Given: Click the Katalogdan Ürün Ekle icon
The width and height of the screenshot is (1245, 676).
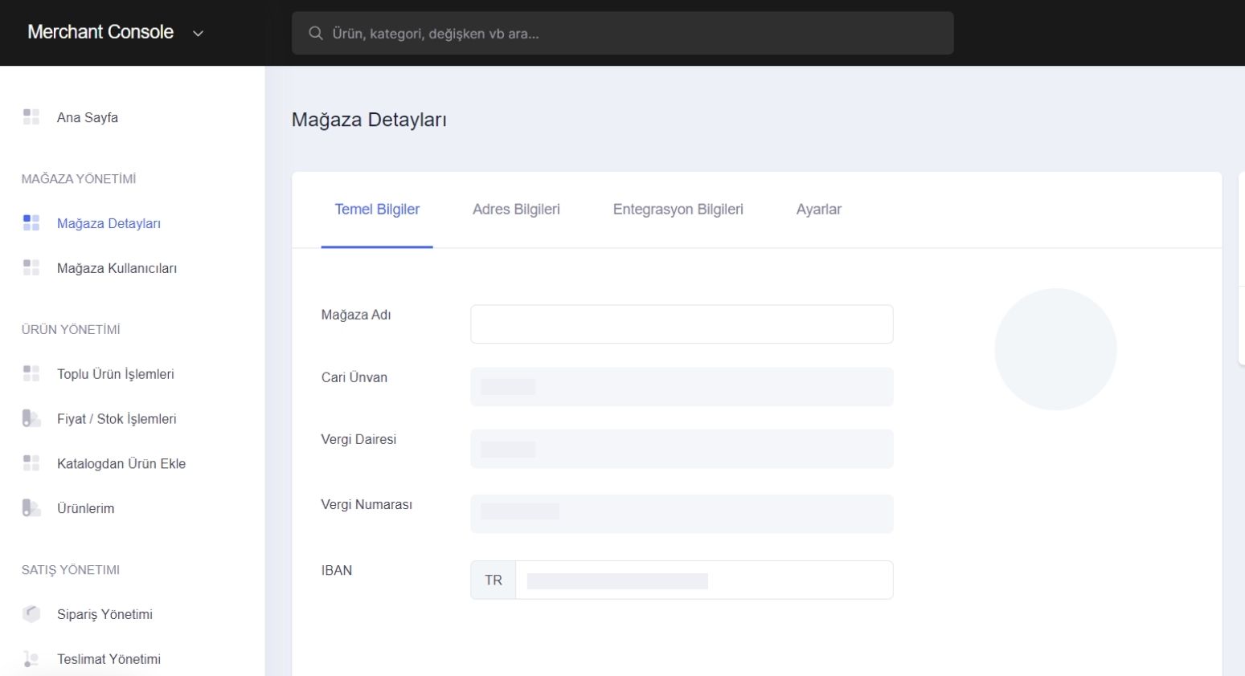Looking at the screenshot, I should click(31, 464).
